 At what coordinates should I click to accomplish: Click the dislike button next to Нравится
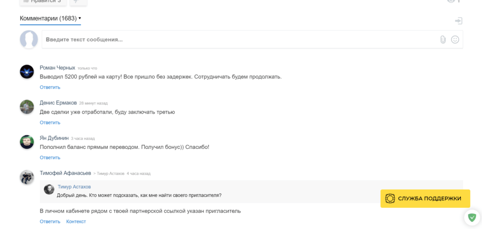79,2
